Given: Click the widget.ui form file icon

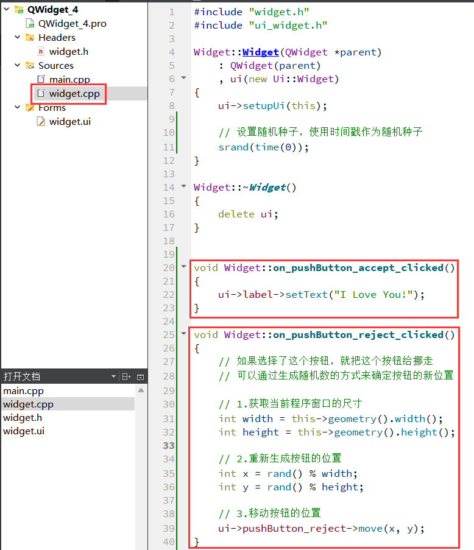Looking at the screenshot, I should pyautogui.click(x=41, y=122).
